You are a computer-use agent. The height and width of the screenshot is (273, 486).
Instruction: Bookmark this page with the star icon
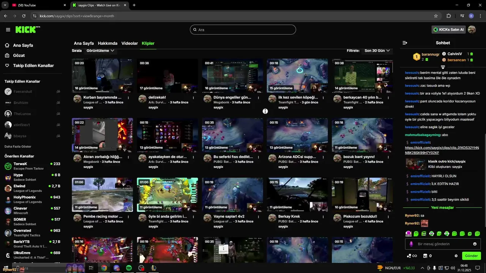tap(436, 16)
